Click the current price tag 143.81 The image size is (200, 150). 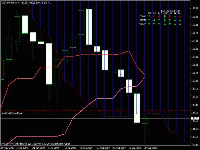[195, 118]
